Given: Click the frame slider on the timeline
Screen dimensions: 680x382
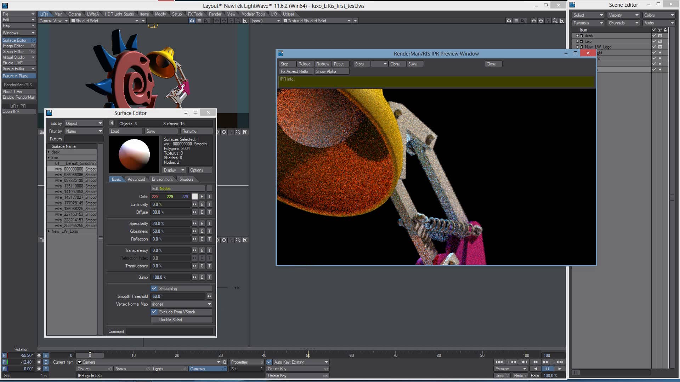Looking at the screenshot, I should [90, 355].
